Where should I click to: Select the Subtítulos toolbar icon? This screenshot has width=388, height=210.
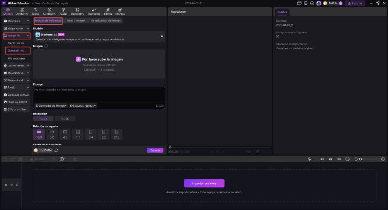49,12
